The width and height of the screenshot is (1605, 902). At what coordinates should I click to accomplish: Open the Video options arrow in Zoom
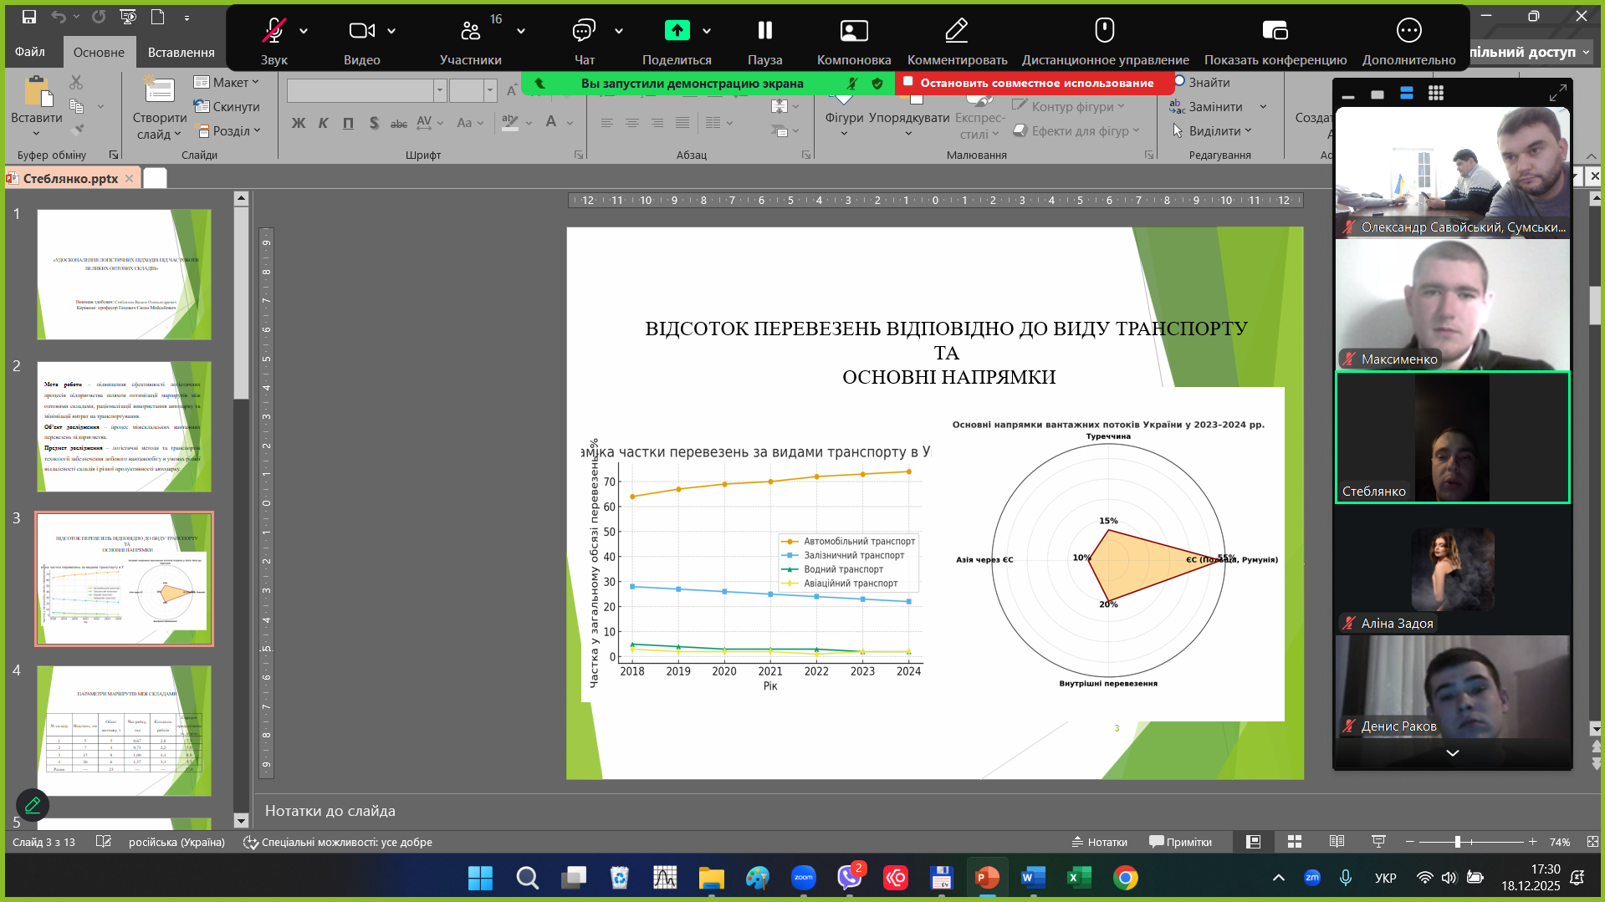pyautogui.click(x=391, y=32)
